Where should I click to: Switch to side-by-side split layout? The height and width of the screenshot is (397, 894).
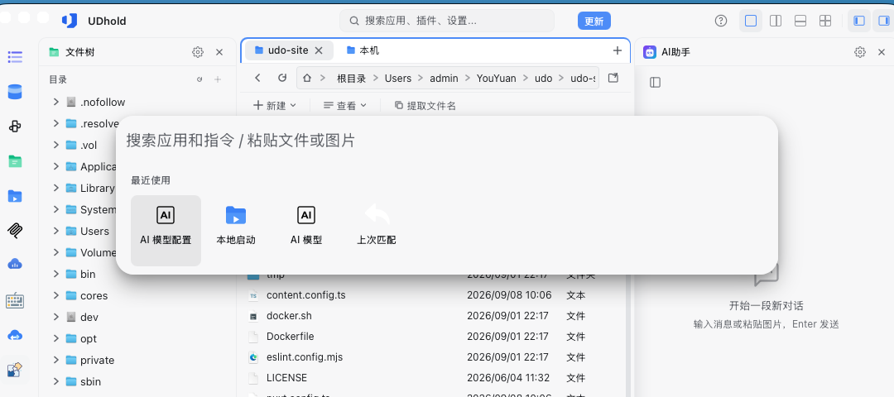tap(776, 21)
